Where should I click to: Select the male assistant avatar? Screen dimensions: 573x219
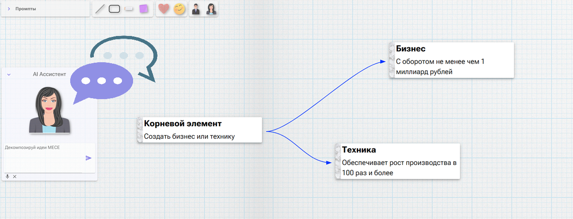point(196,9)
